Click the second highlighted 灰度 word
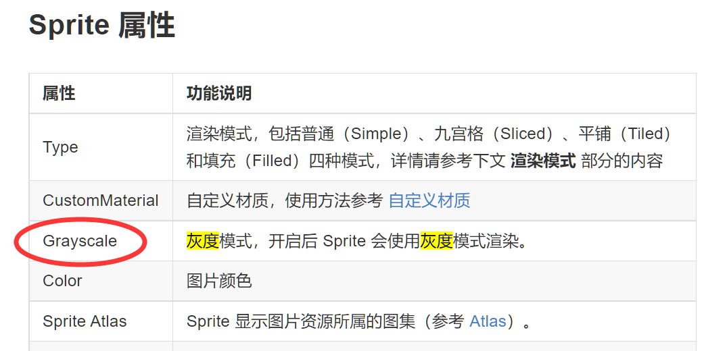 pyautogui.click(x=437, y=241)
